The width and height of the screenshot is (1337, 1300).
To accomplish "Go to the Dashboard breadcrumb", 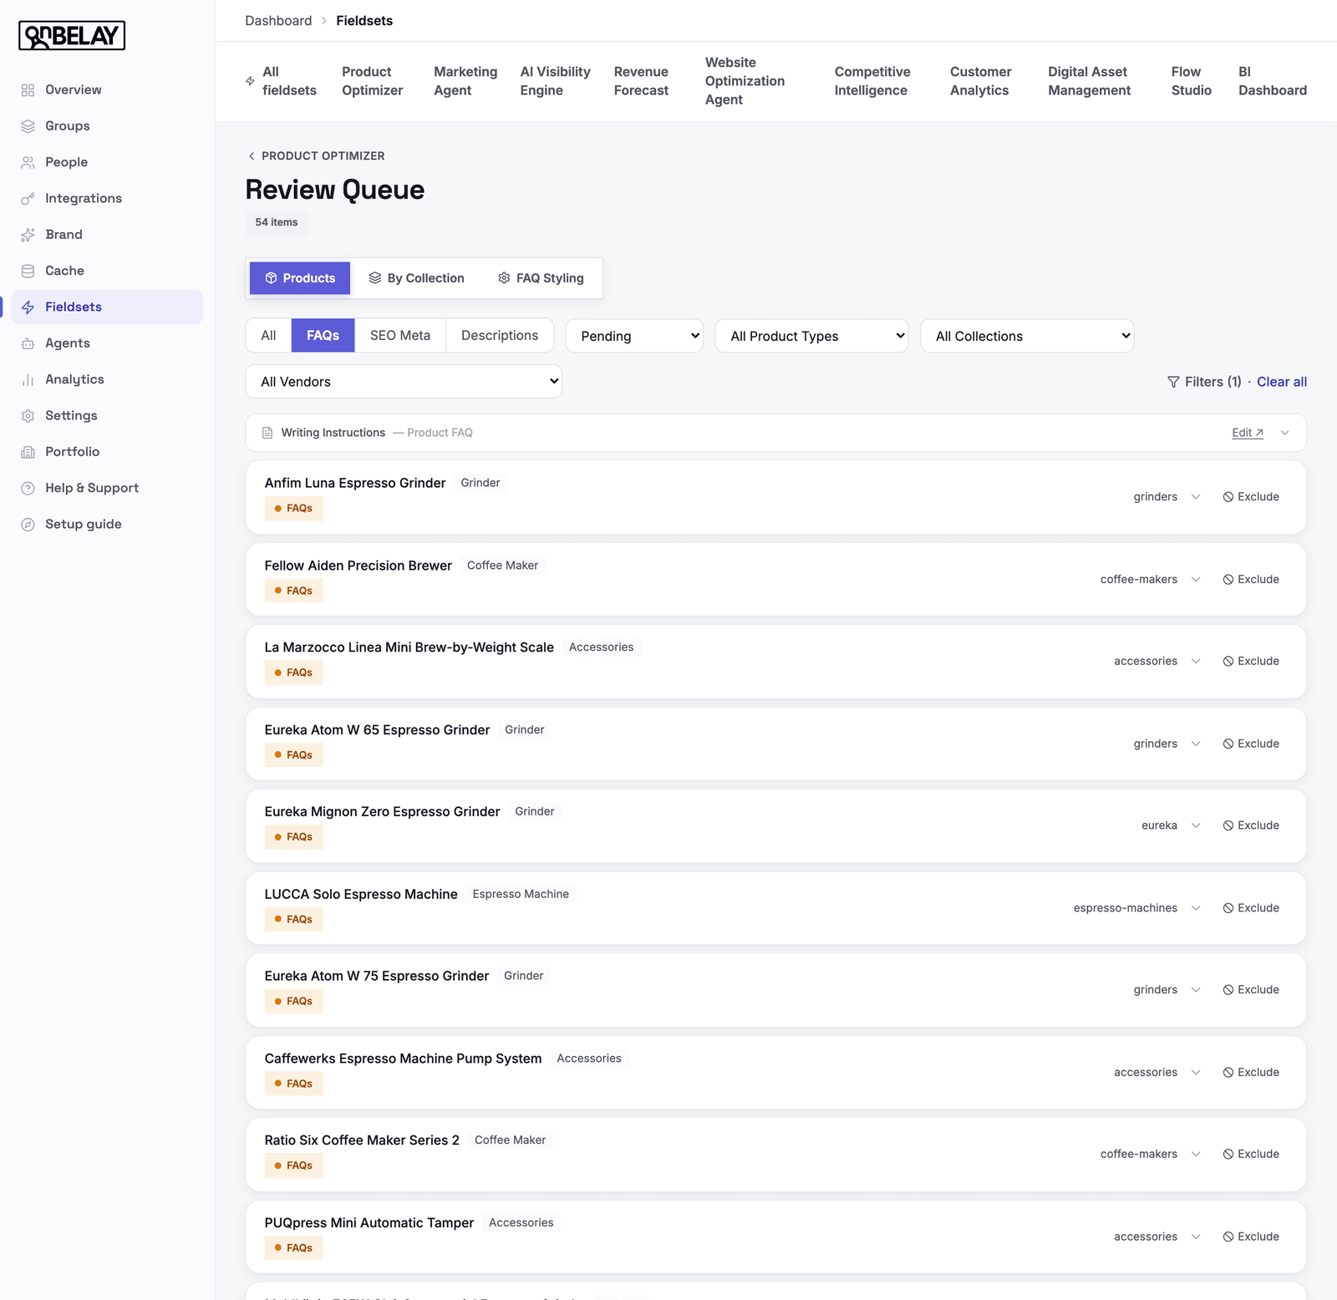I will point(278,21).
